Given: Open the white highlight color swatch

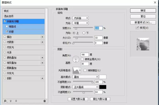Looking at the screenshot, I should (103, 77).
